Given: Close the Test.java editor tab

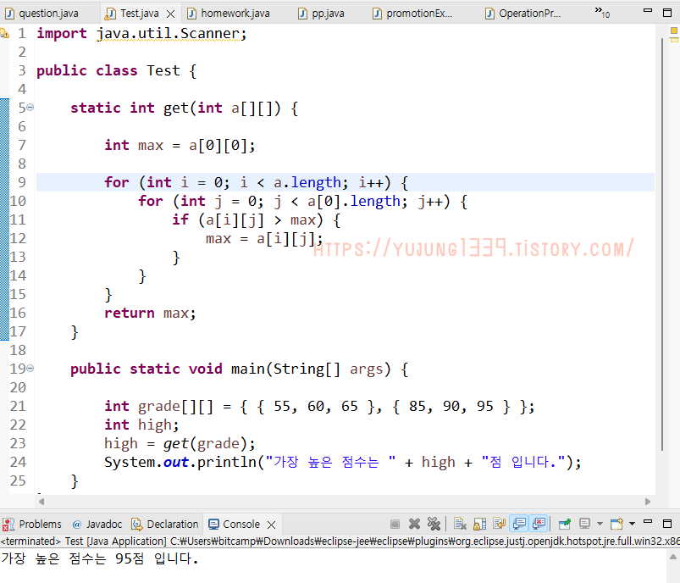Looking at the screenshot, I should 171,14.
